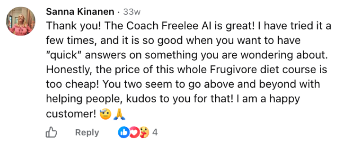
Task: Click the words helping people
Action: [85, 99]
